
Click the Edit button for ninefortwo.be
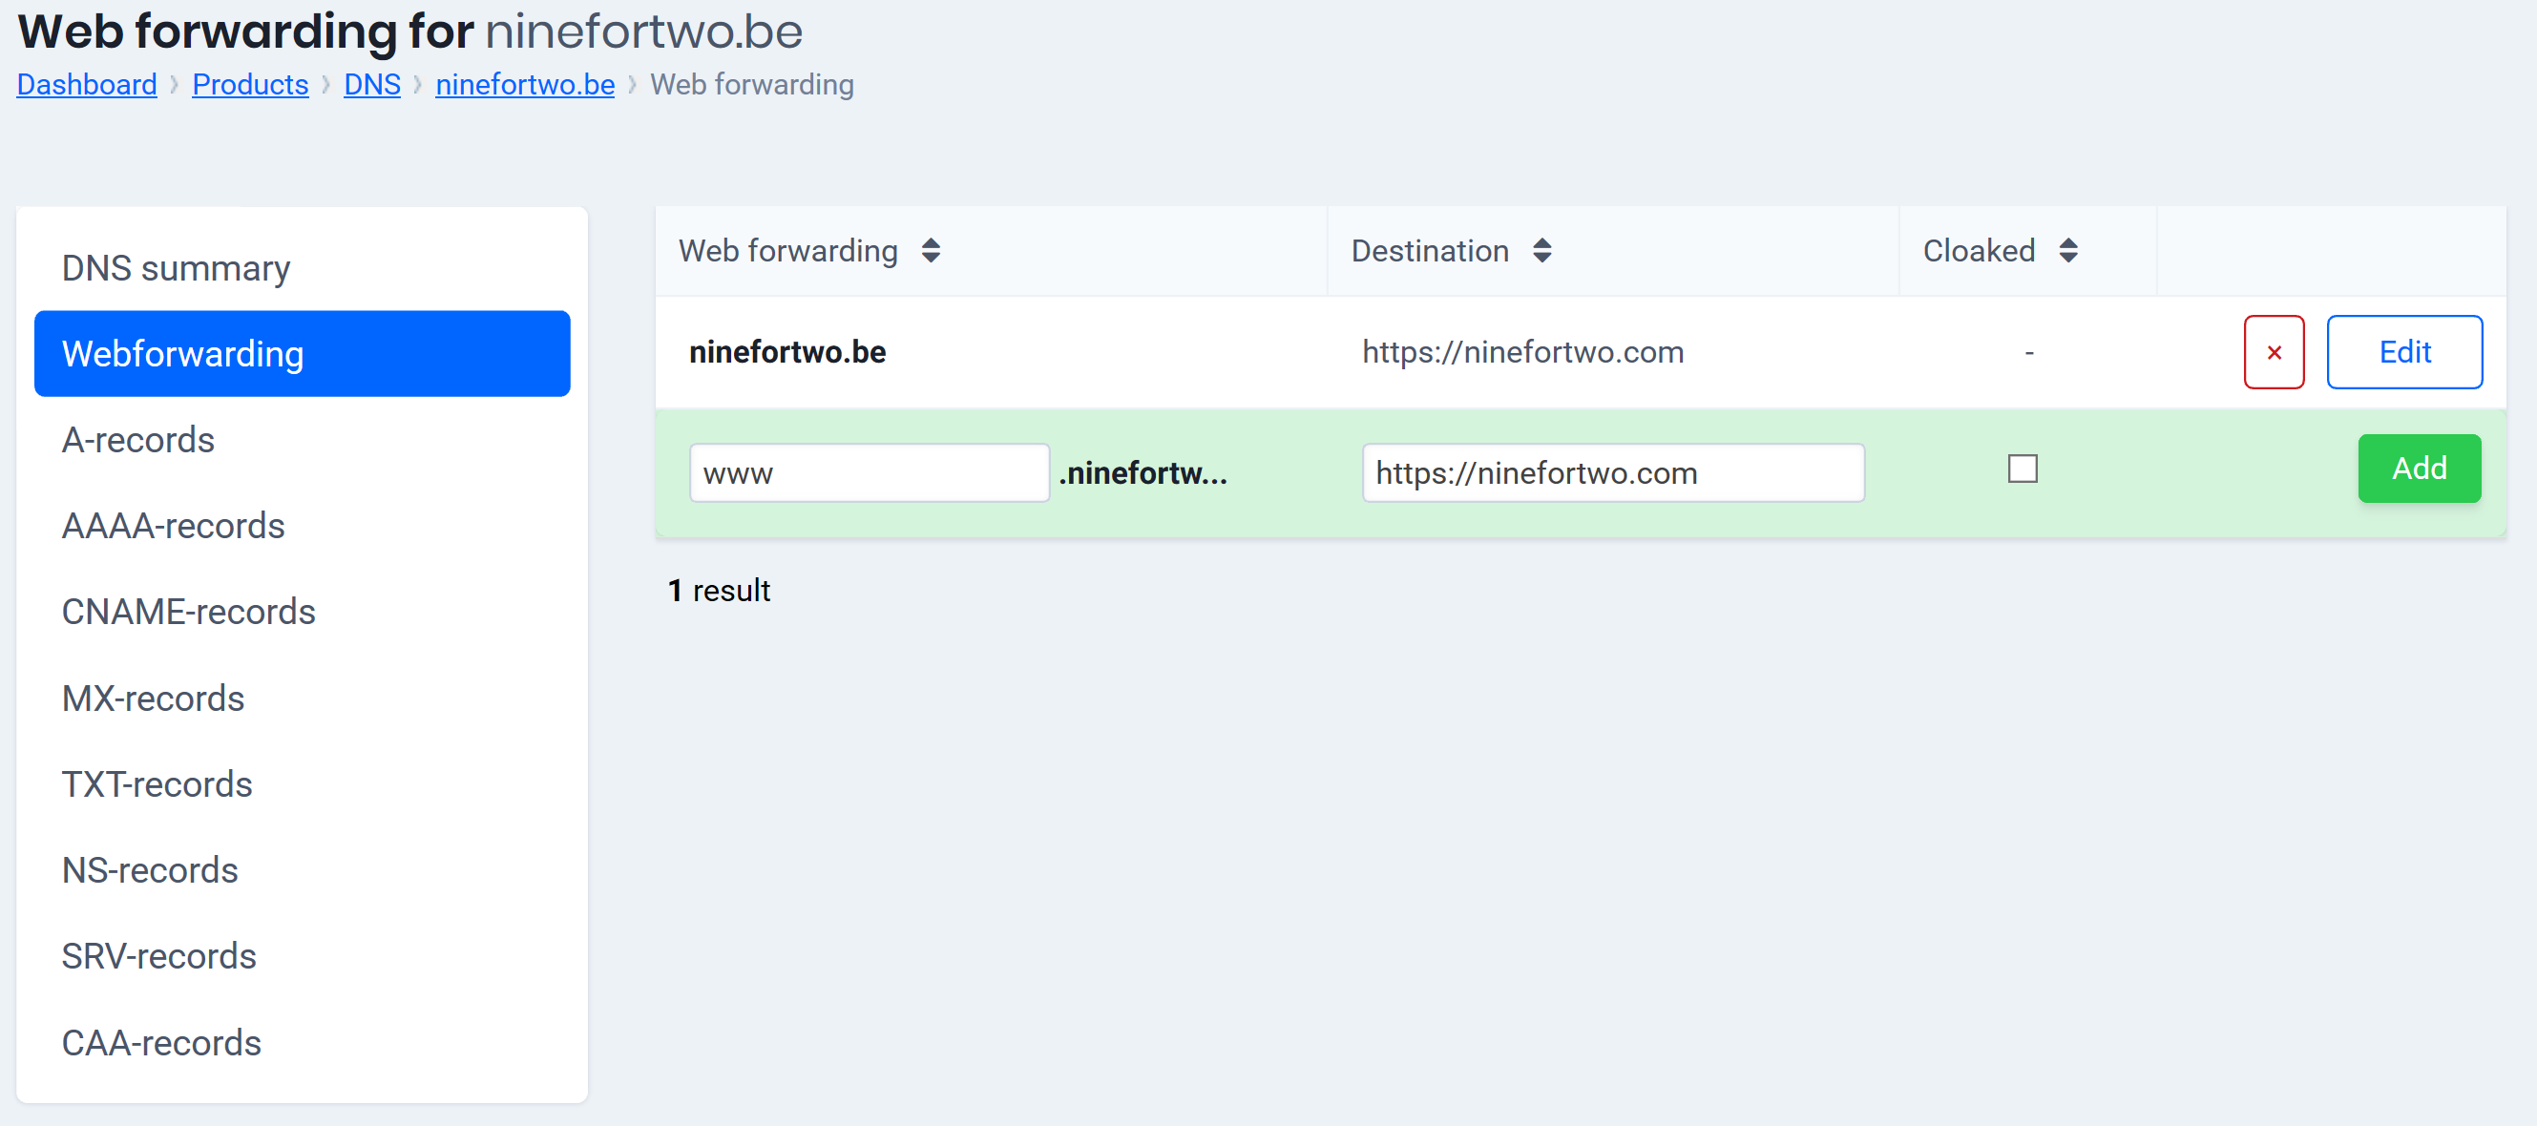click(x=2403, y=352)
